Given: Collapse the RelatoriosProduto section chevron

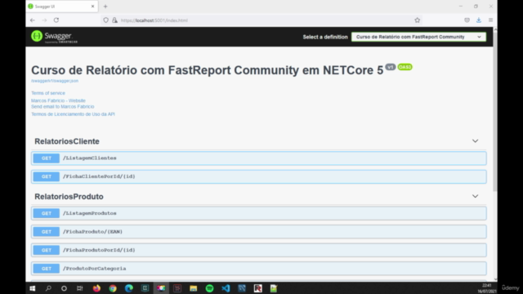Looking at the screenshot, I should point(475,196).
